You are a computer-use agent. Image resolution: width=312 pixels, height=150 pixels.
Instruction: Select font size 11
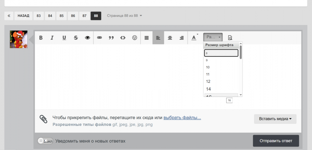(x=221, y=74)
